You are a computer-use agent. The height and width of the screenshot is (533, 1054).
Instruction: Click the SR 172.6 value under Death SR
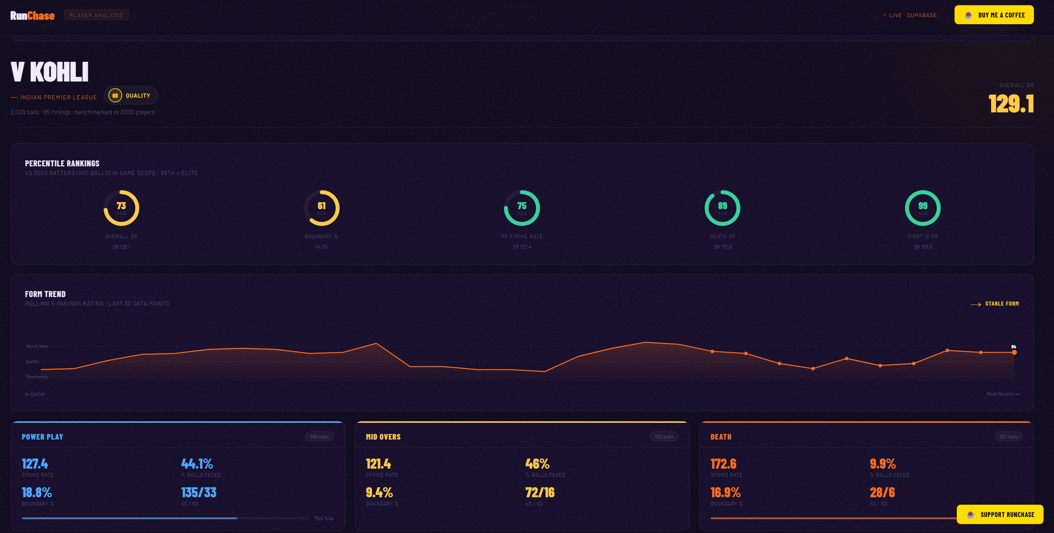click(722, 247)
